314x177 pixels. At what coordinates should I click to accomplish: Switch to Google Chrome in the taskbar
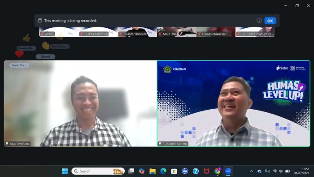217,171
